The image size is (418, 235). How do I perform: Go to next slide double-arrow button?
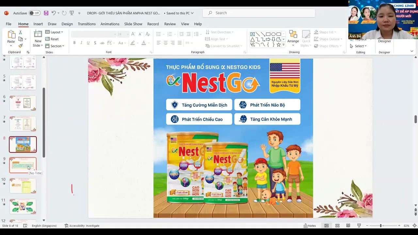415,215
